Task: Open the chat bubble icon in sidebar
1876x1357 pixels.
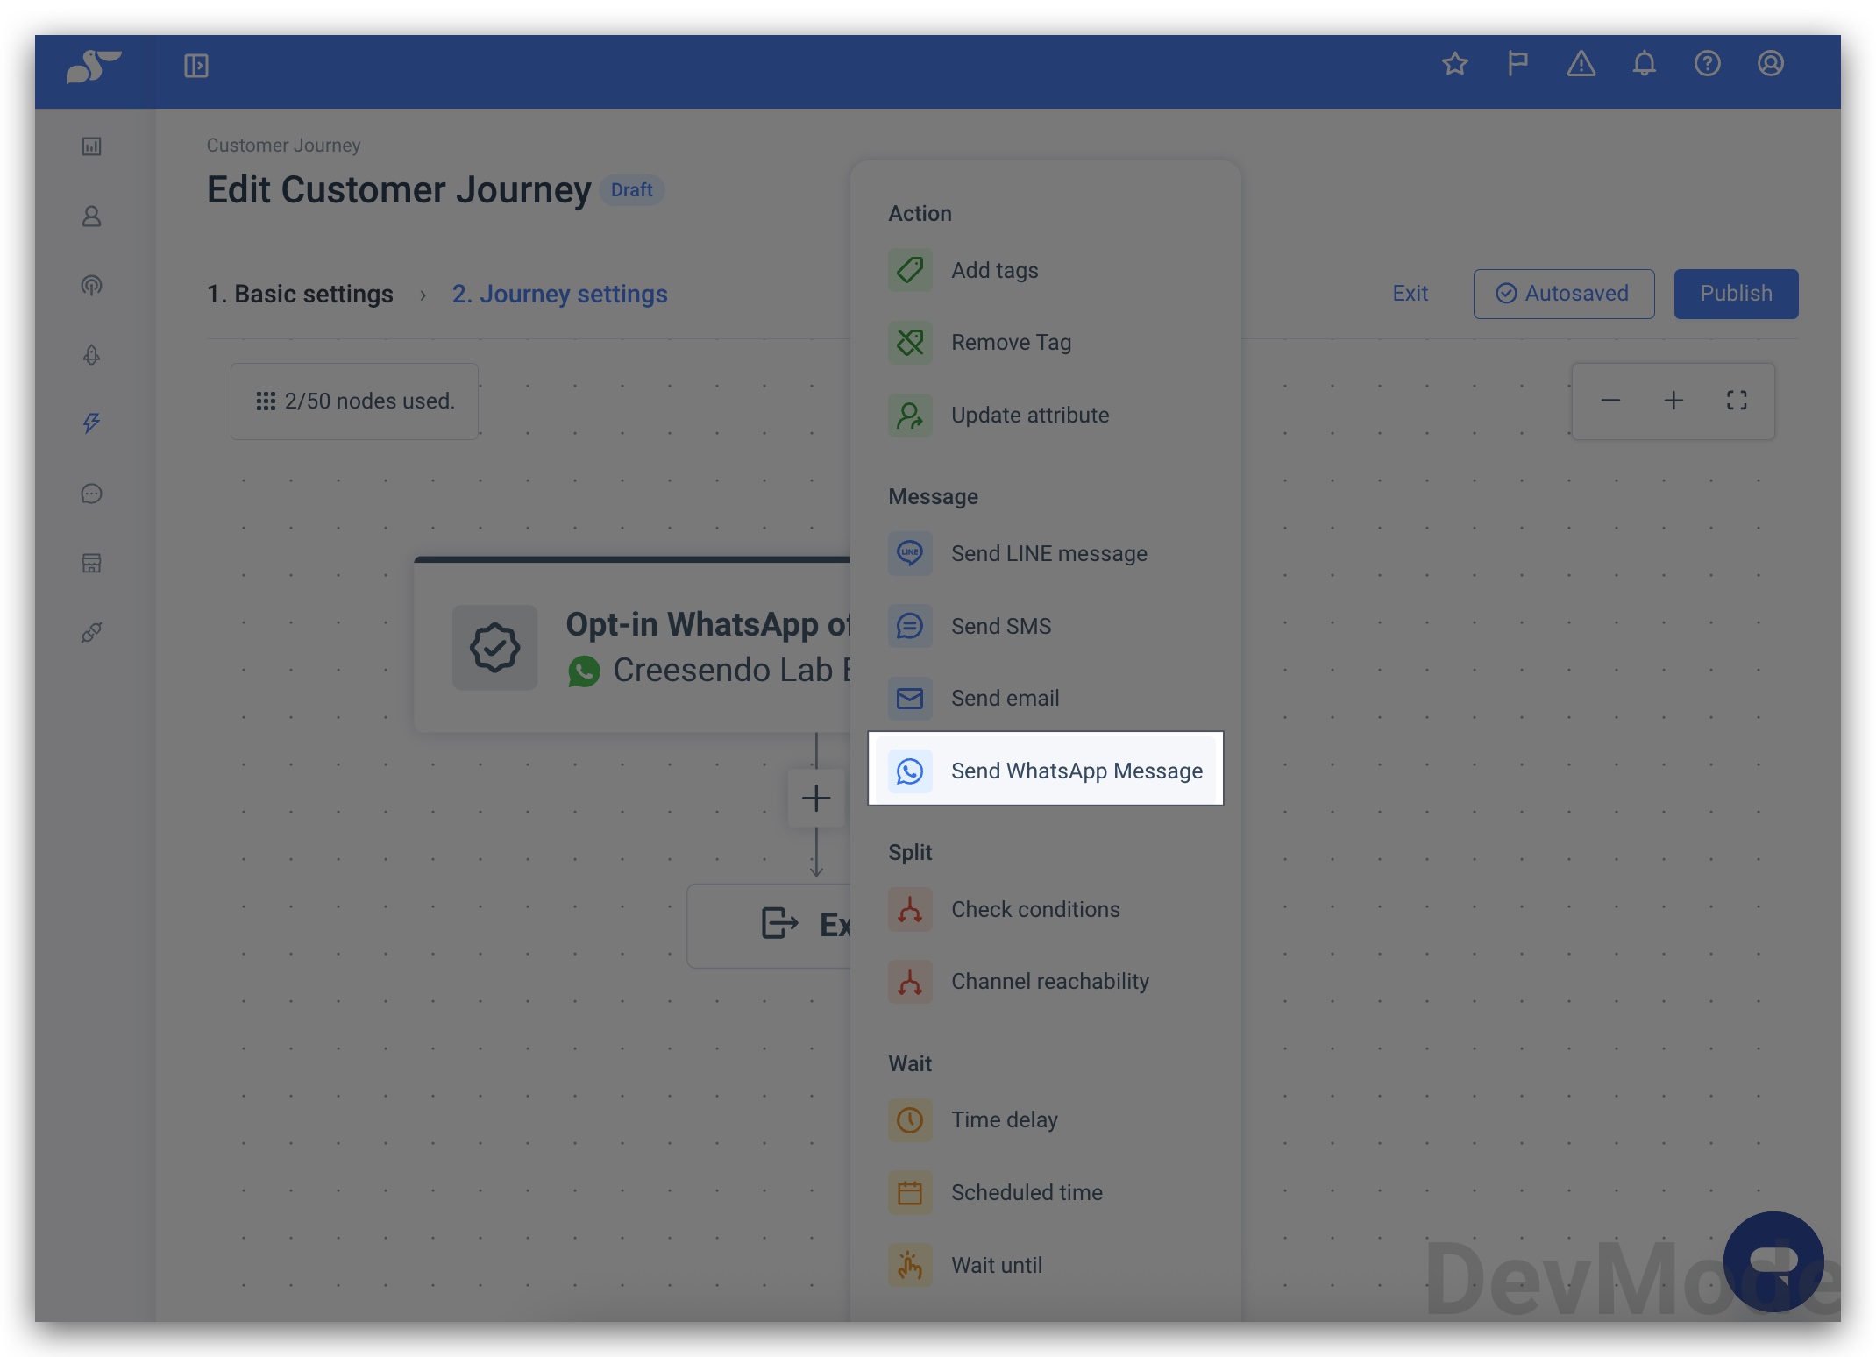Action: (91, 494)
